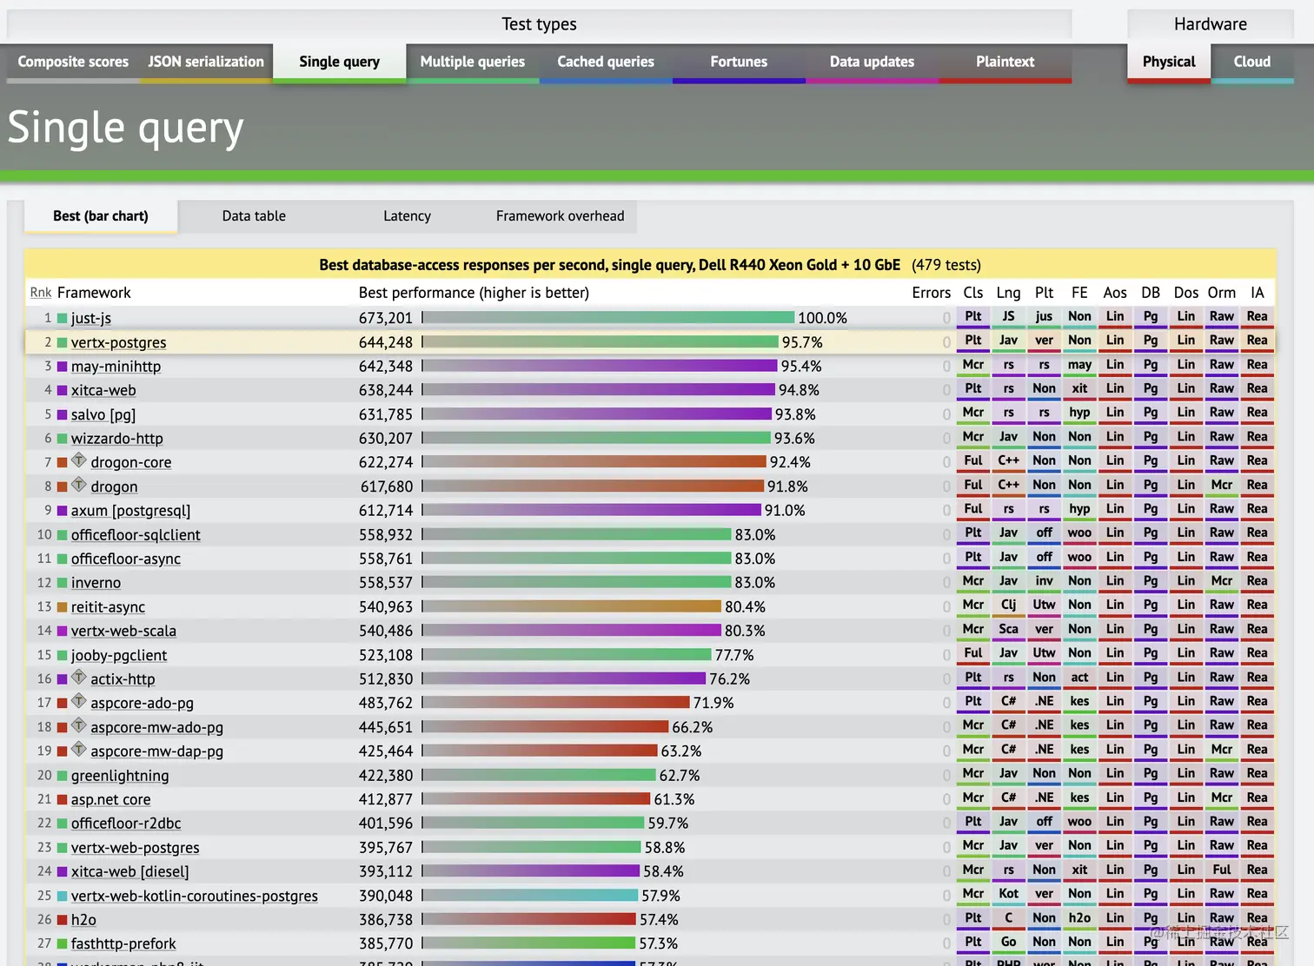Click the diamond icon next to drogon

pyautogui.click(x=78, y=485)
